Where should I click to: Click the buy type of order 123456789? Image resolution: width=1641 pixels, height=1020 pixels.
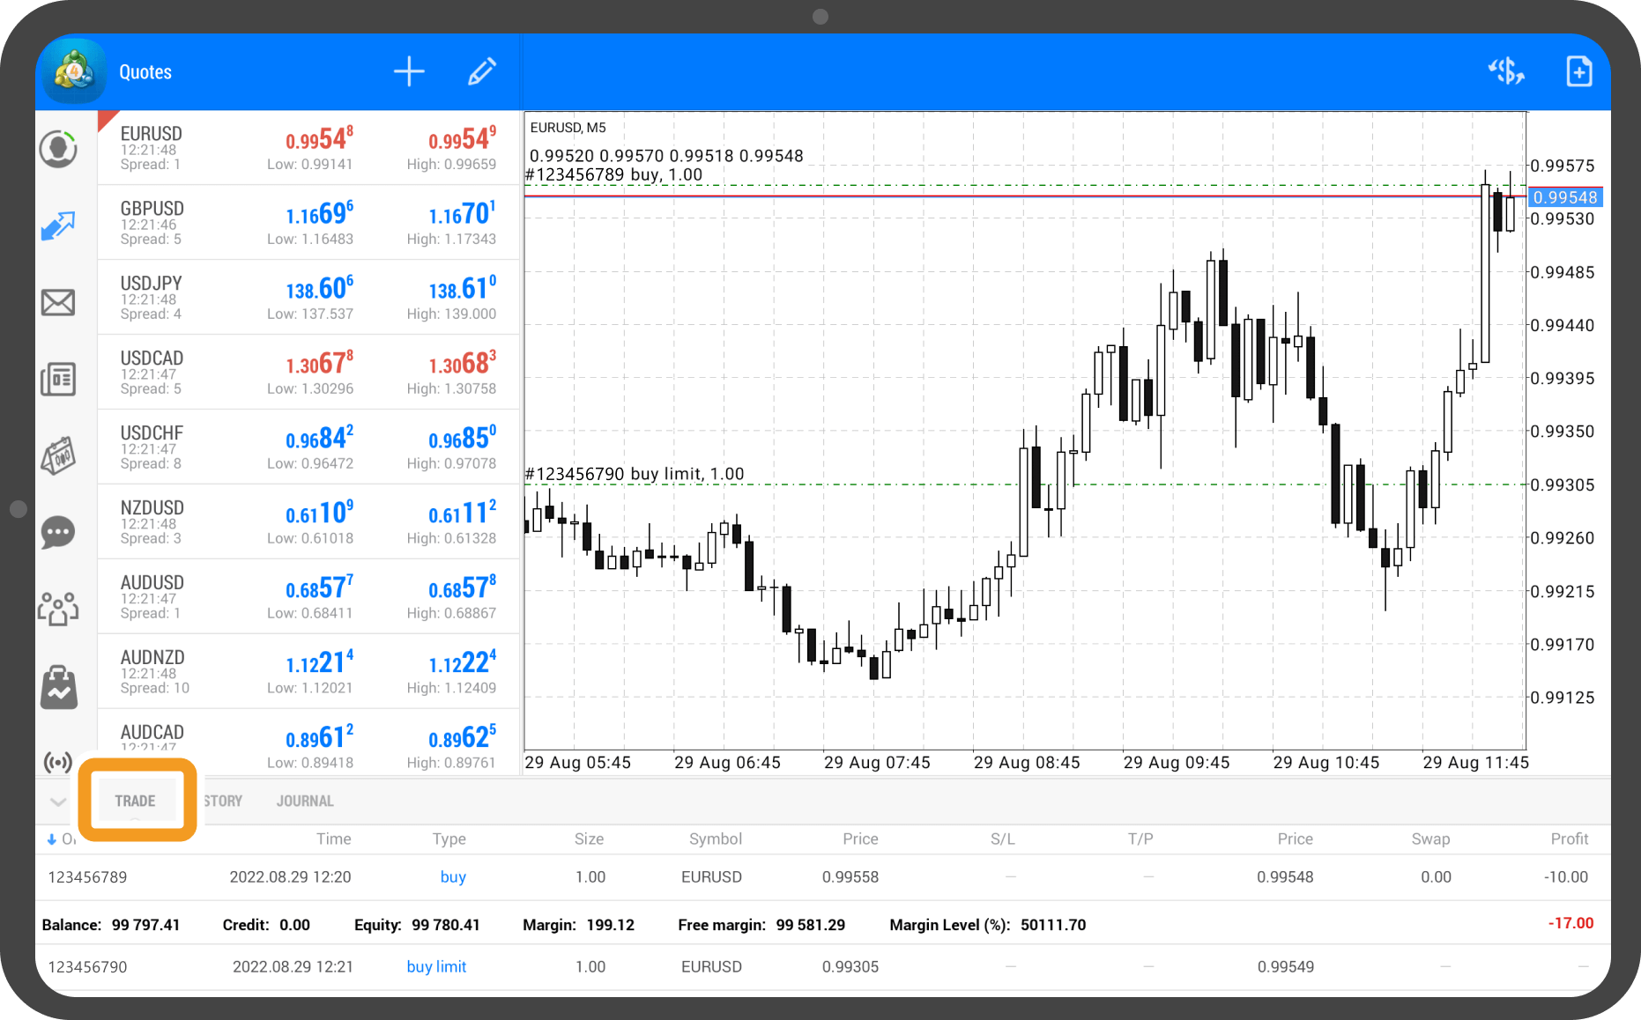point(453,877)
